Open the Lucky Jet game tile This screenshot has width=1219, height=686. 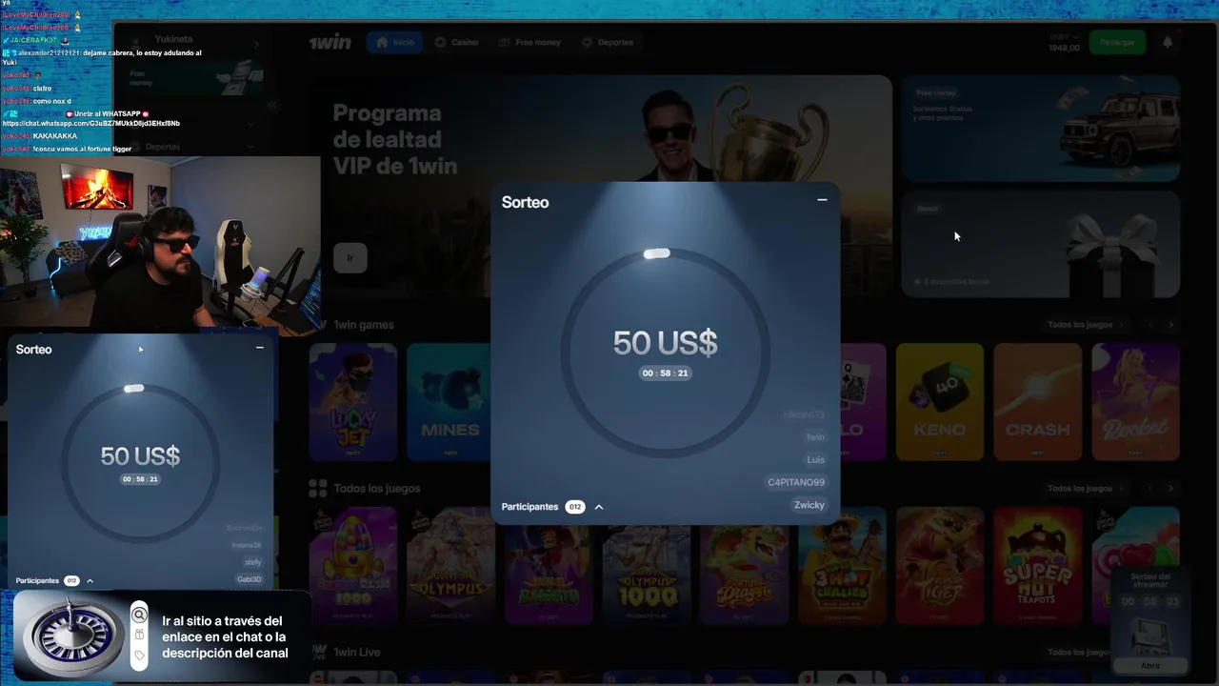pyautogui.click(x=353, y=402)
